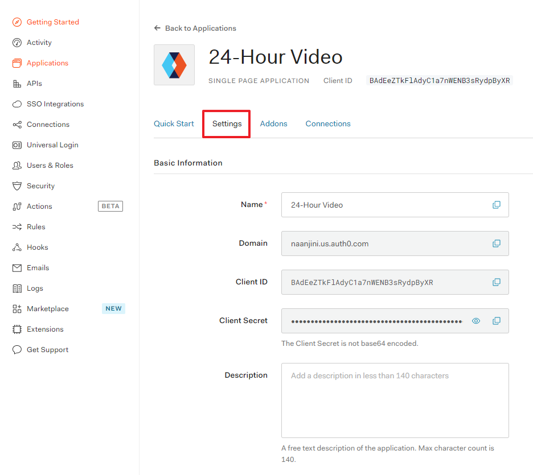Viewport: 533px width, 475px height.
Task: Click the Activity gauge icon
Action: 17,43
